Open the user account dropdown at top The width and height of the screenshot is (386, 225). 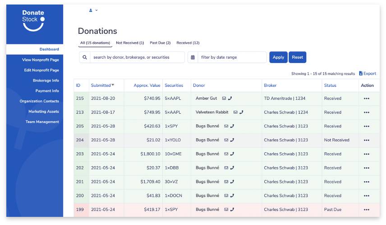click(93, 10)
